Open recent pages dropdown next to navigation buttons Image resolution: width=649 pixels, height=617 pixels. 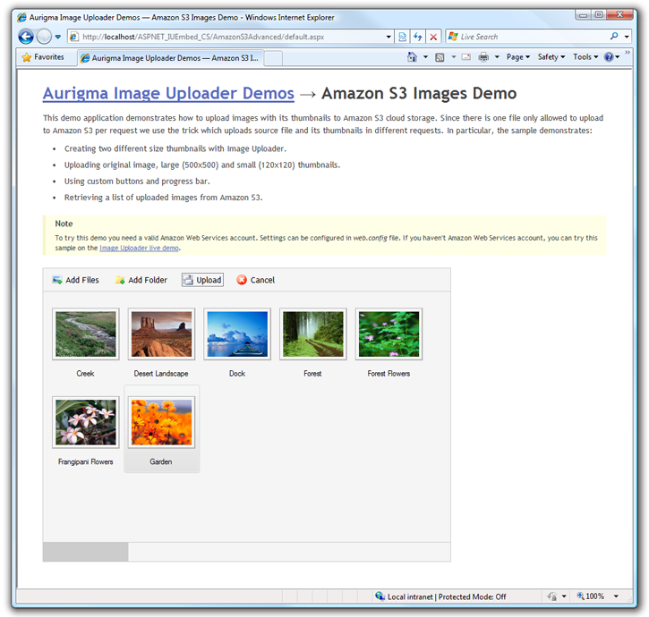click(x=58, y=37)
